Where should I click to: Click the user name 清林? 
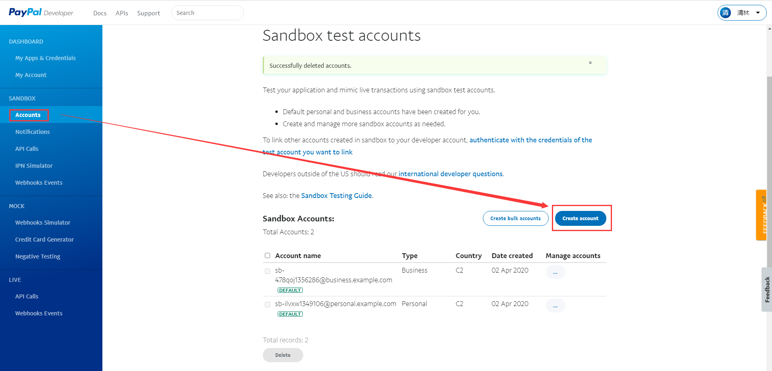click(743, 13)
